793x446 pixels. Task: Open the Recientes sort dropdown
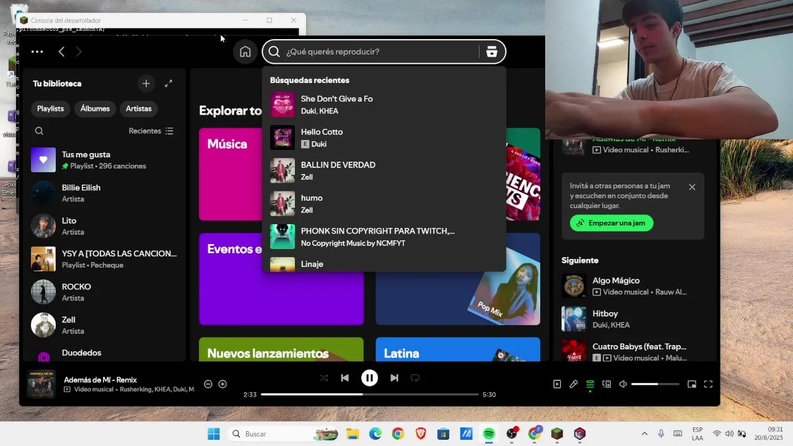[x=151, y=131]
